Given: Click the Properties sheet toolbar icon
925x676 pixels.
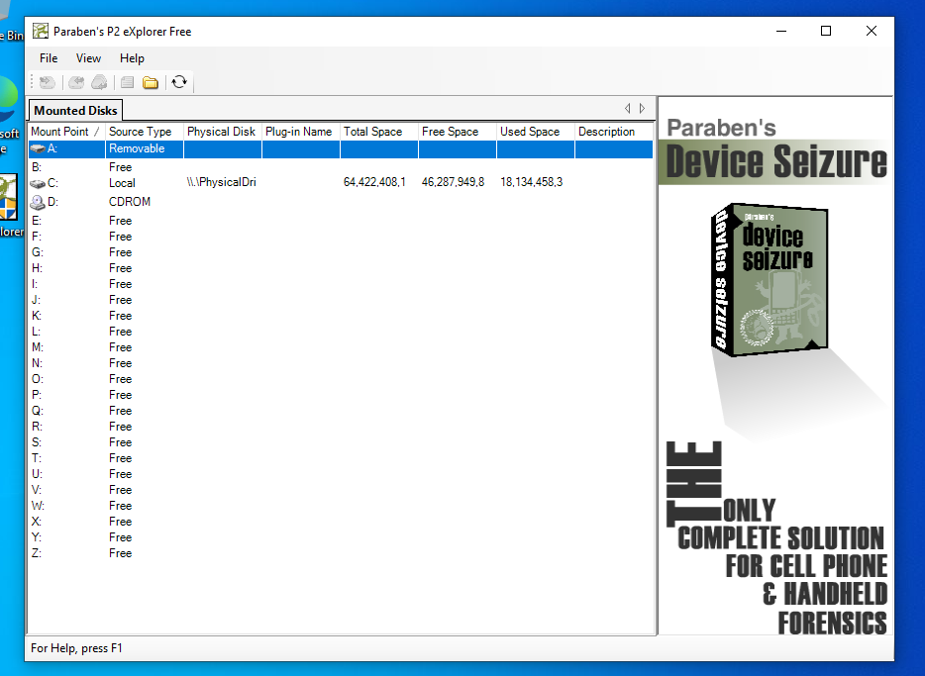Looking at the screenshot, I should click(x=127, y=82).
